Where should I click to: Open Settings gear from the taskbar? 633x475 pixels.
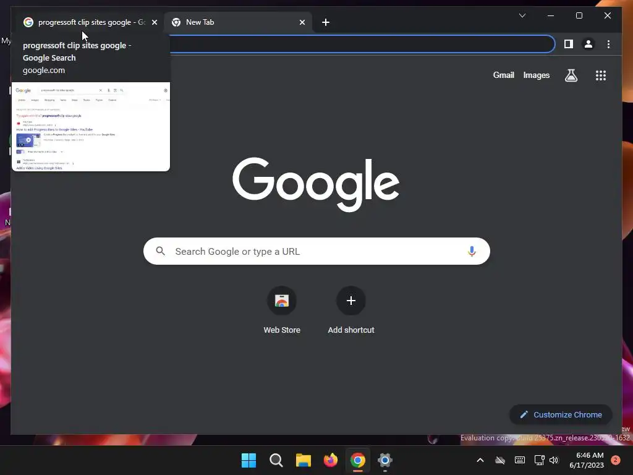click(384, 460)
